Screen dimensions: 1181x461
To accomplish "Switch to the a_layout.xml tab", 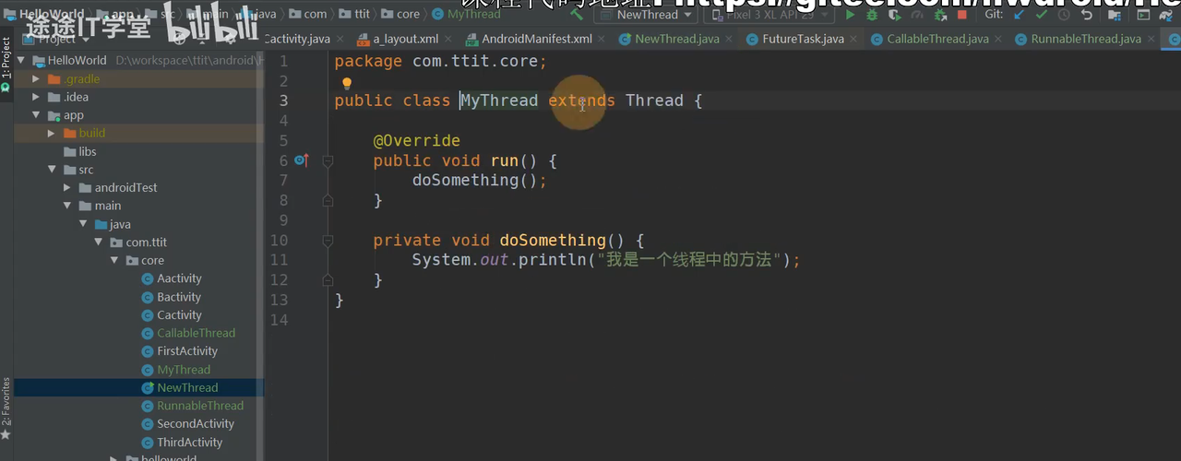I will coord(405,39).
